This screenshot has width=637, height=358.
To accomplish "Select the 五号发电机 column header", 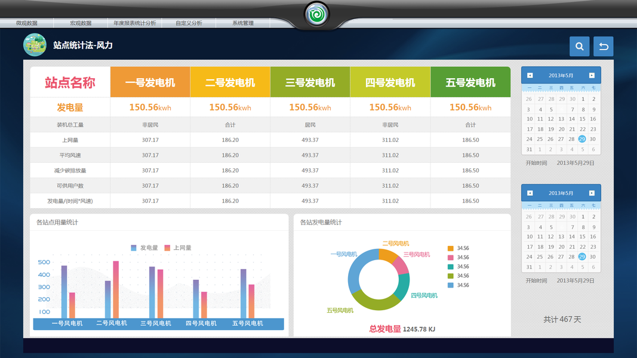I will (x=470, y=82).
